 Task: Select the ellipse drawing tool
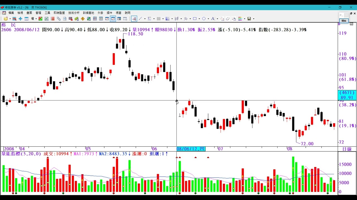tap(204, 19)
